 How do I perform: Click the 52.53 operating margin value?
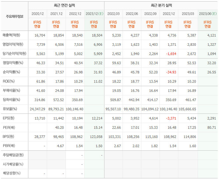click(x=192, y=63)
